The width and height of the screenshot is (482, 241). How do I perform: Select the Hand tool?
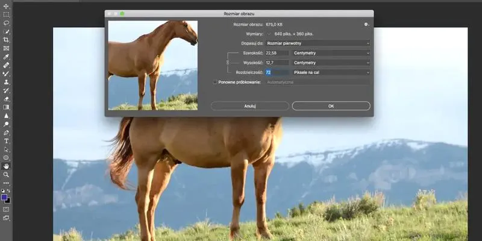click(6, 166)
